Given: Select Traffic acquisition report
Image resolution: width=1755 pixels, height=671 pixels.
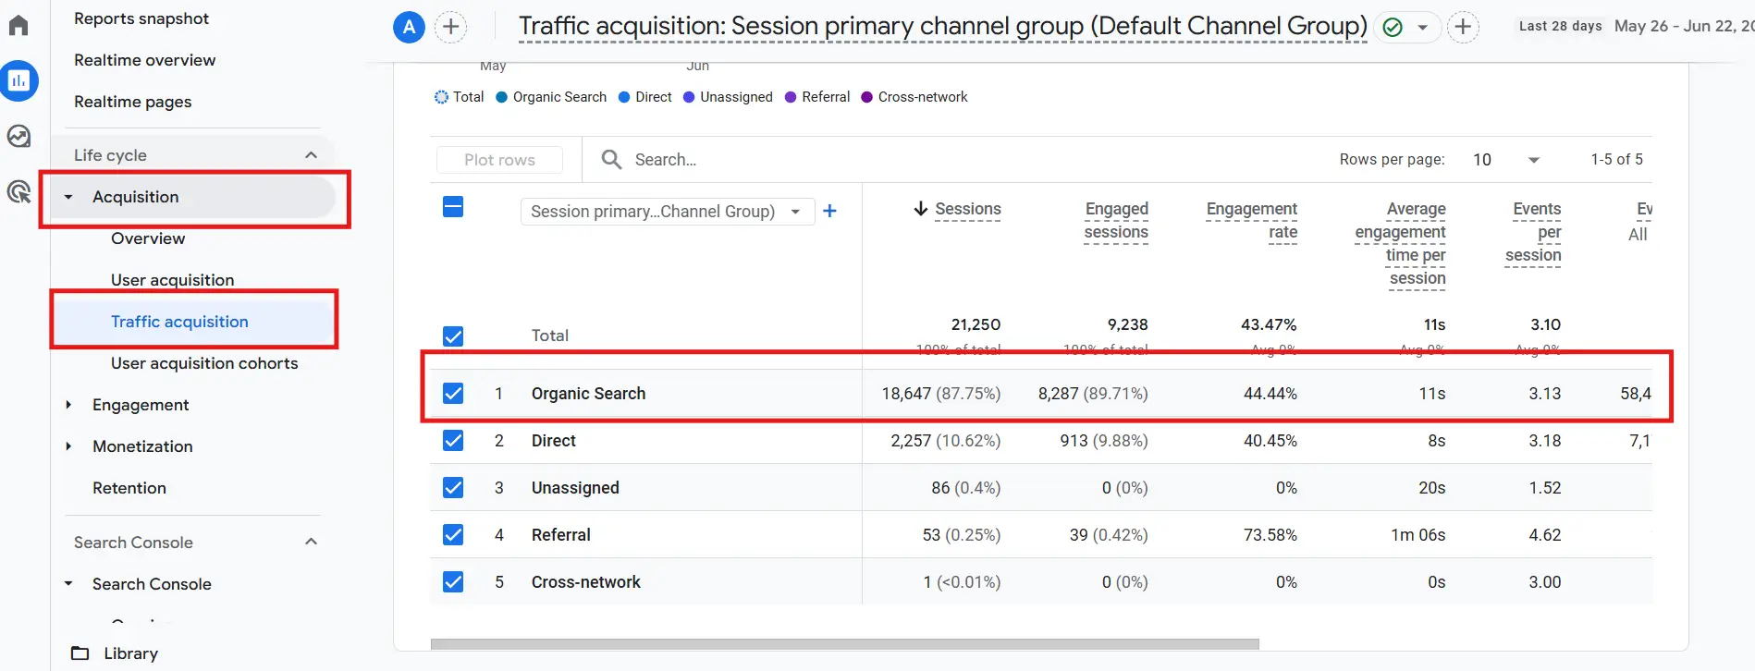Looking at the screenshot, I should point(179,322).
